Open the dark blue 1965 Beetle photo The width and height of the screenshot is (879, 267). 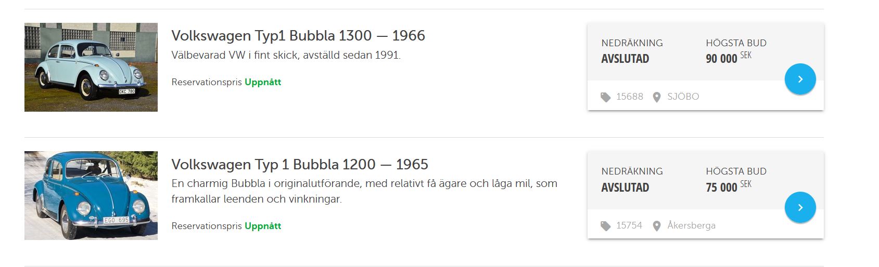tap(91, 195)
